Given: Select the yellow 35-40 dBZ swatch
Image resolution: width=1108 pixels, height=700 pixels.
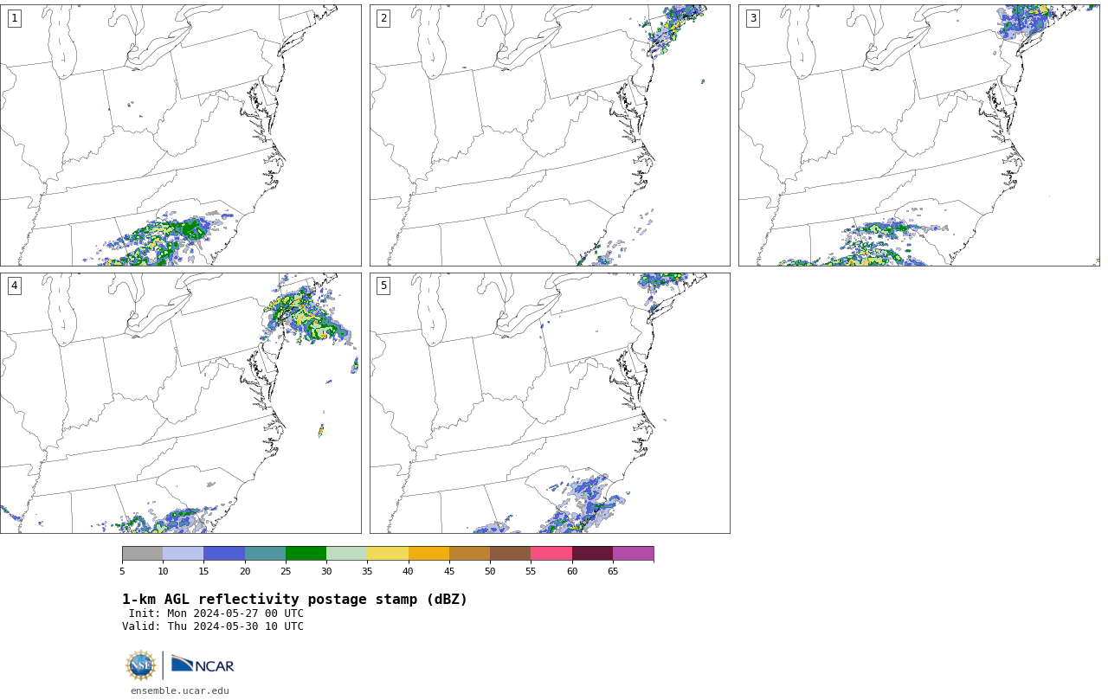Looking at the screenshot, I should [x=388, y=554].
